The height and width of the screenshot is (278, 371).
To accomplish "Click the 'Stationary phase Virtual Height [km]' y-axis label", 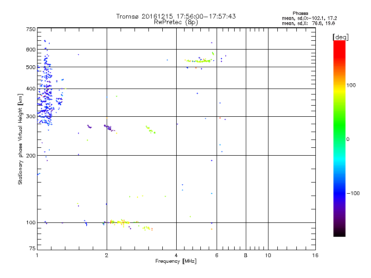I will [x=20, y=139].
